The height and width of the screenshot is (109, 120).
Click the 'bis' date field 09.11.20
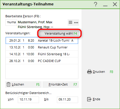[x=67, y=100]
